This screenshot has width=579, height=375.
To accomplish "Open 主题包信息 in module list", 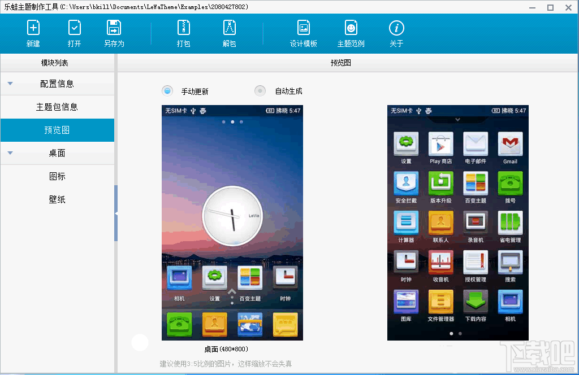I will (x=57, y=107).
